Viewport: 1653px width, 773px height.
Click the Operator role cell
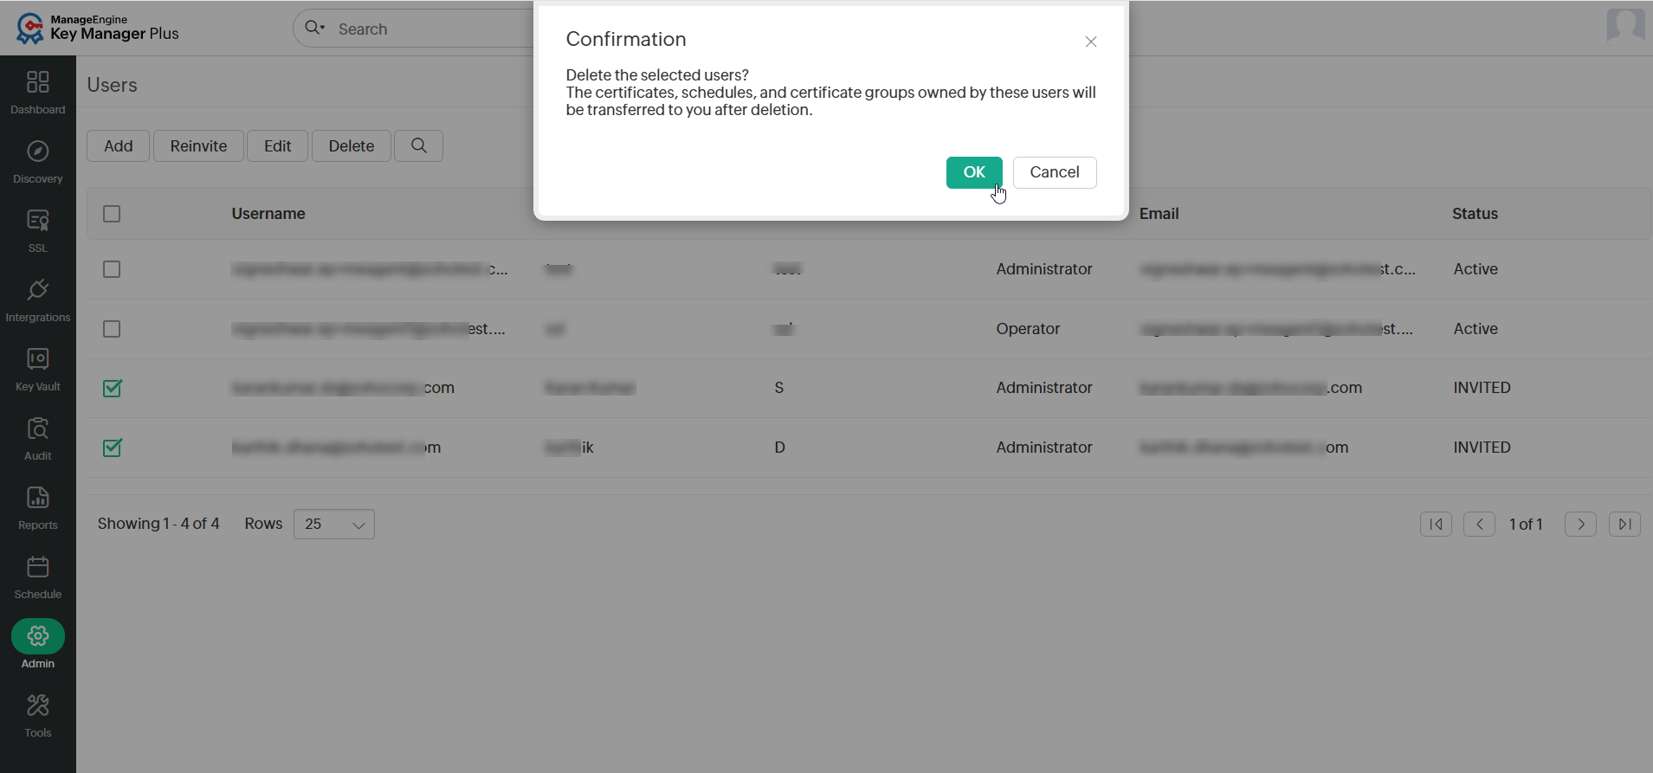[x=1028, y=329]
